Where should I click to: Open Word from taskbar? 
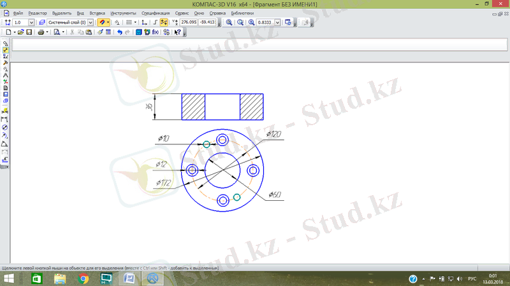(x=129, y=278)
